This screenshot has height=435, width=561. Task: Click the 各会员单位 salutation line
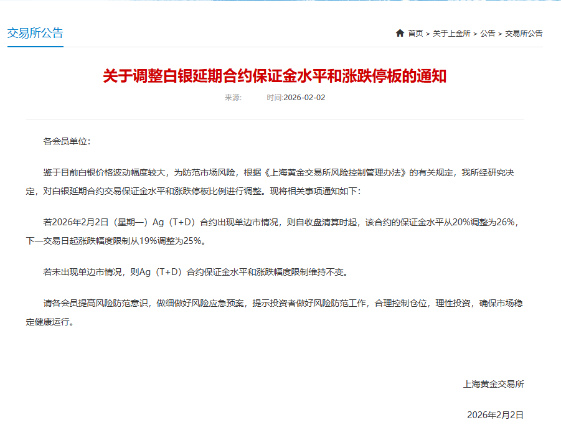pyautogui.click(x=67, y=141)
